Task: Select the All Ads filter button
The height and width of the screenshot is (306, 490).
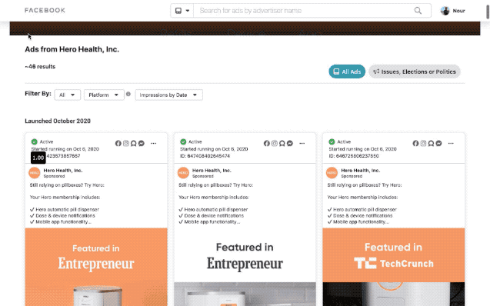Action: 347,72
